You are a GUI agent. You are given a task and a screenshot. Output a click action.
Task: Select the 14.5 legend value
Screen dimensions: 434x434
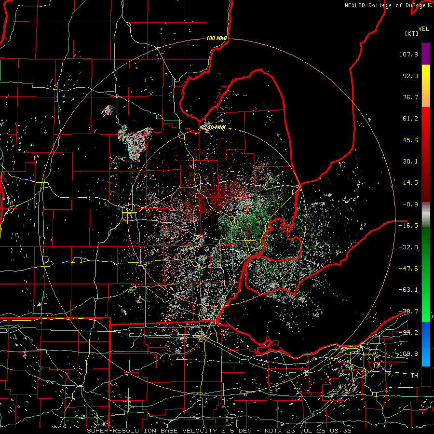pyautogui.click(x=410, y=183)
